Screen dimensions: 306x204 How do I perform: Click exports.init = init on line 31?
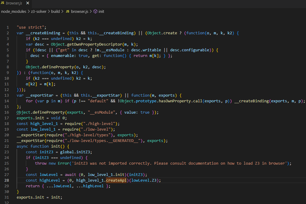39,197
